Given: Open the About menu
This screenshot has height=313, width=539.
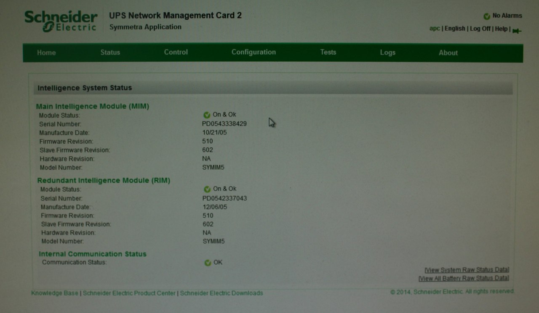Looking at the screenshot, I should pos(448,53).
